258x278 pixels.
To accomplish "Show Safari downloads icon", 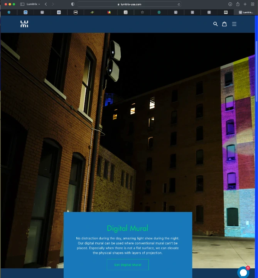I will coord(230,4).
